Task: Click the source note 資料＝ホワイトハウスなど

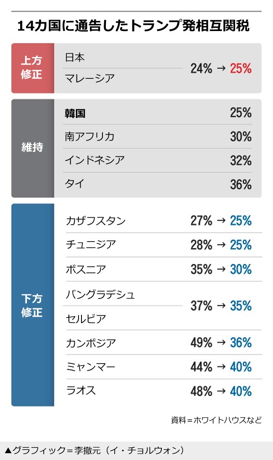Action: 216,420
